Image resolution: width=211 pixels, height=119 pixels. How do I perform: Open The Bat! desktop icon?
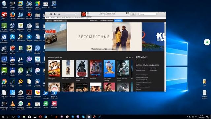tap(29, 49)
